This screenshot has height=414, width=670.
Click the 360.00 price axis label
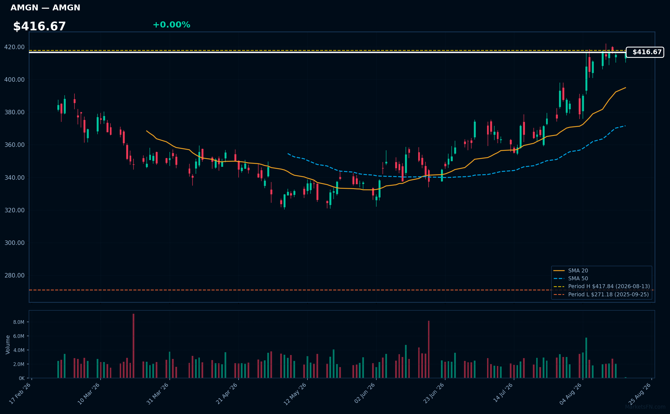[x=14, y=145]
